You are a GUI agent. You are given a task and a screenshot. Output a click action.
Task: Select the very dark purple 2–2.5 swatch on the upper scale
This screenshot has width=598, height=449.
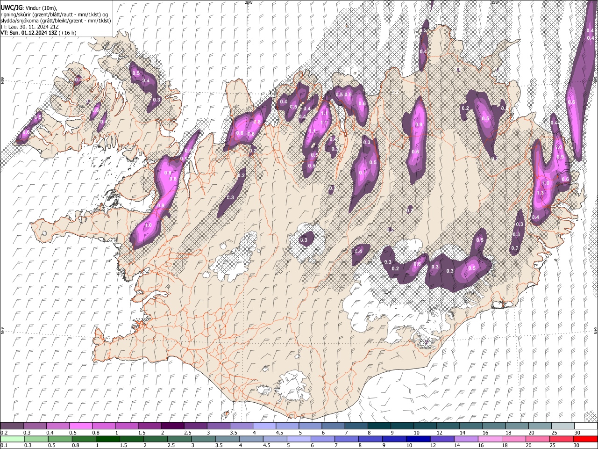pos(172,426)
